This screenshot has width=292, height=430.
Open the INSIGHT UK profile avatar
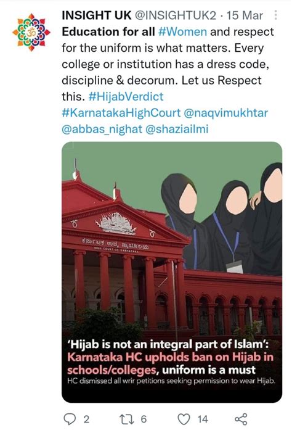click(31, 32)
